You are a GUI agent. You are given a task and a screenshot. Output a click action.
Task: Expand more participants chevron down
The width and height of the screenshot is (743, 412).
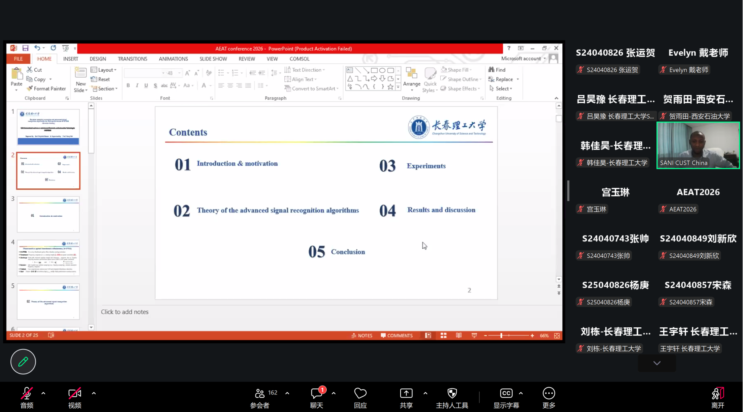click(656, 363)
